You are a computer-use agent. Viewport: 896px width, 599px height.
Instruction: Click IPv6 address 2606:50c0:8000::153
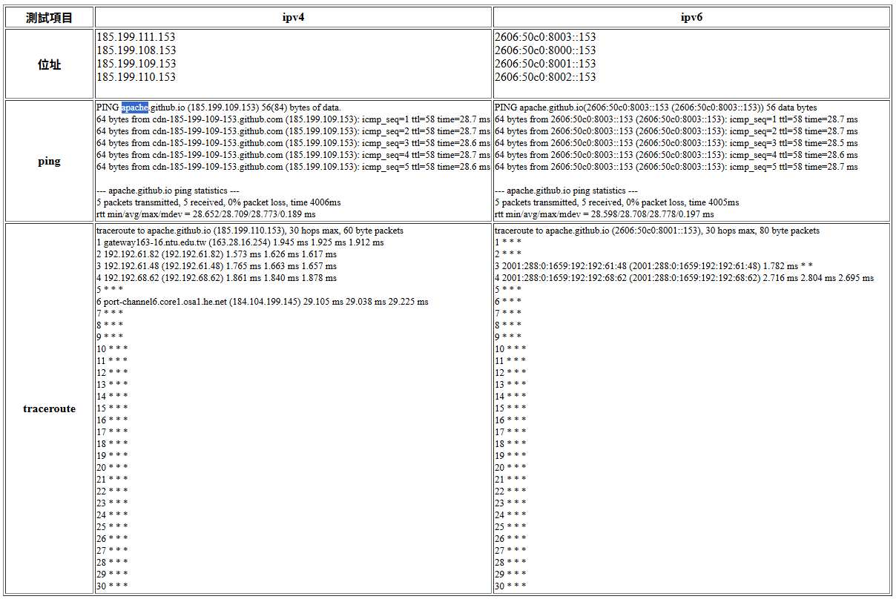(545, 50)
